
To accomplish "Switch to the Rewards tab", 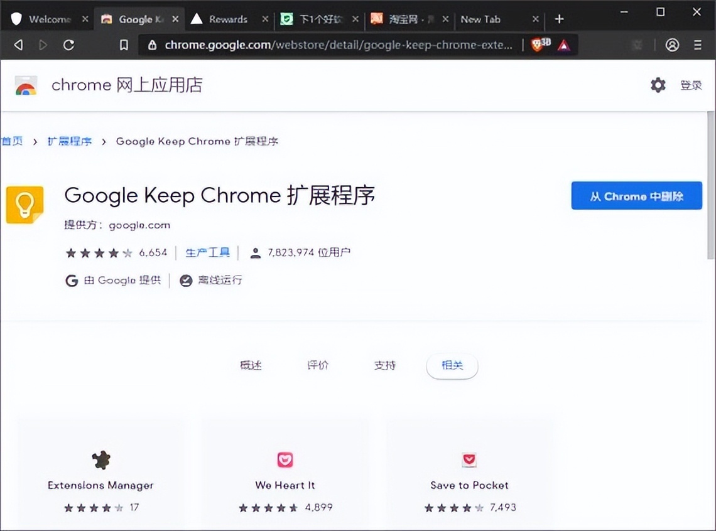I will (x=228, y=19).
